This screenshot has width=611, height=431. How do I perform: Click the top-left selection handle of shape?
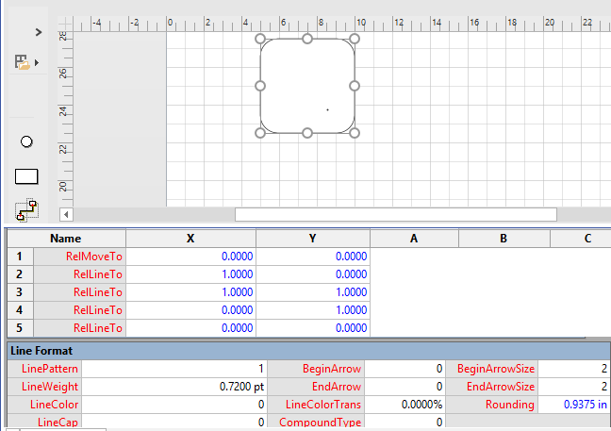tap(260, 39)
